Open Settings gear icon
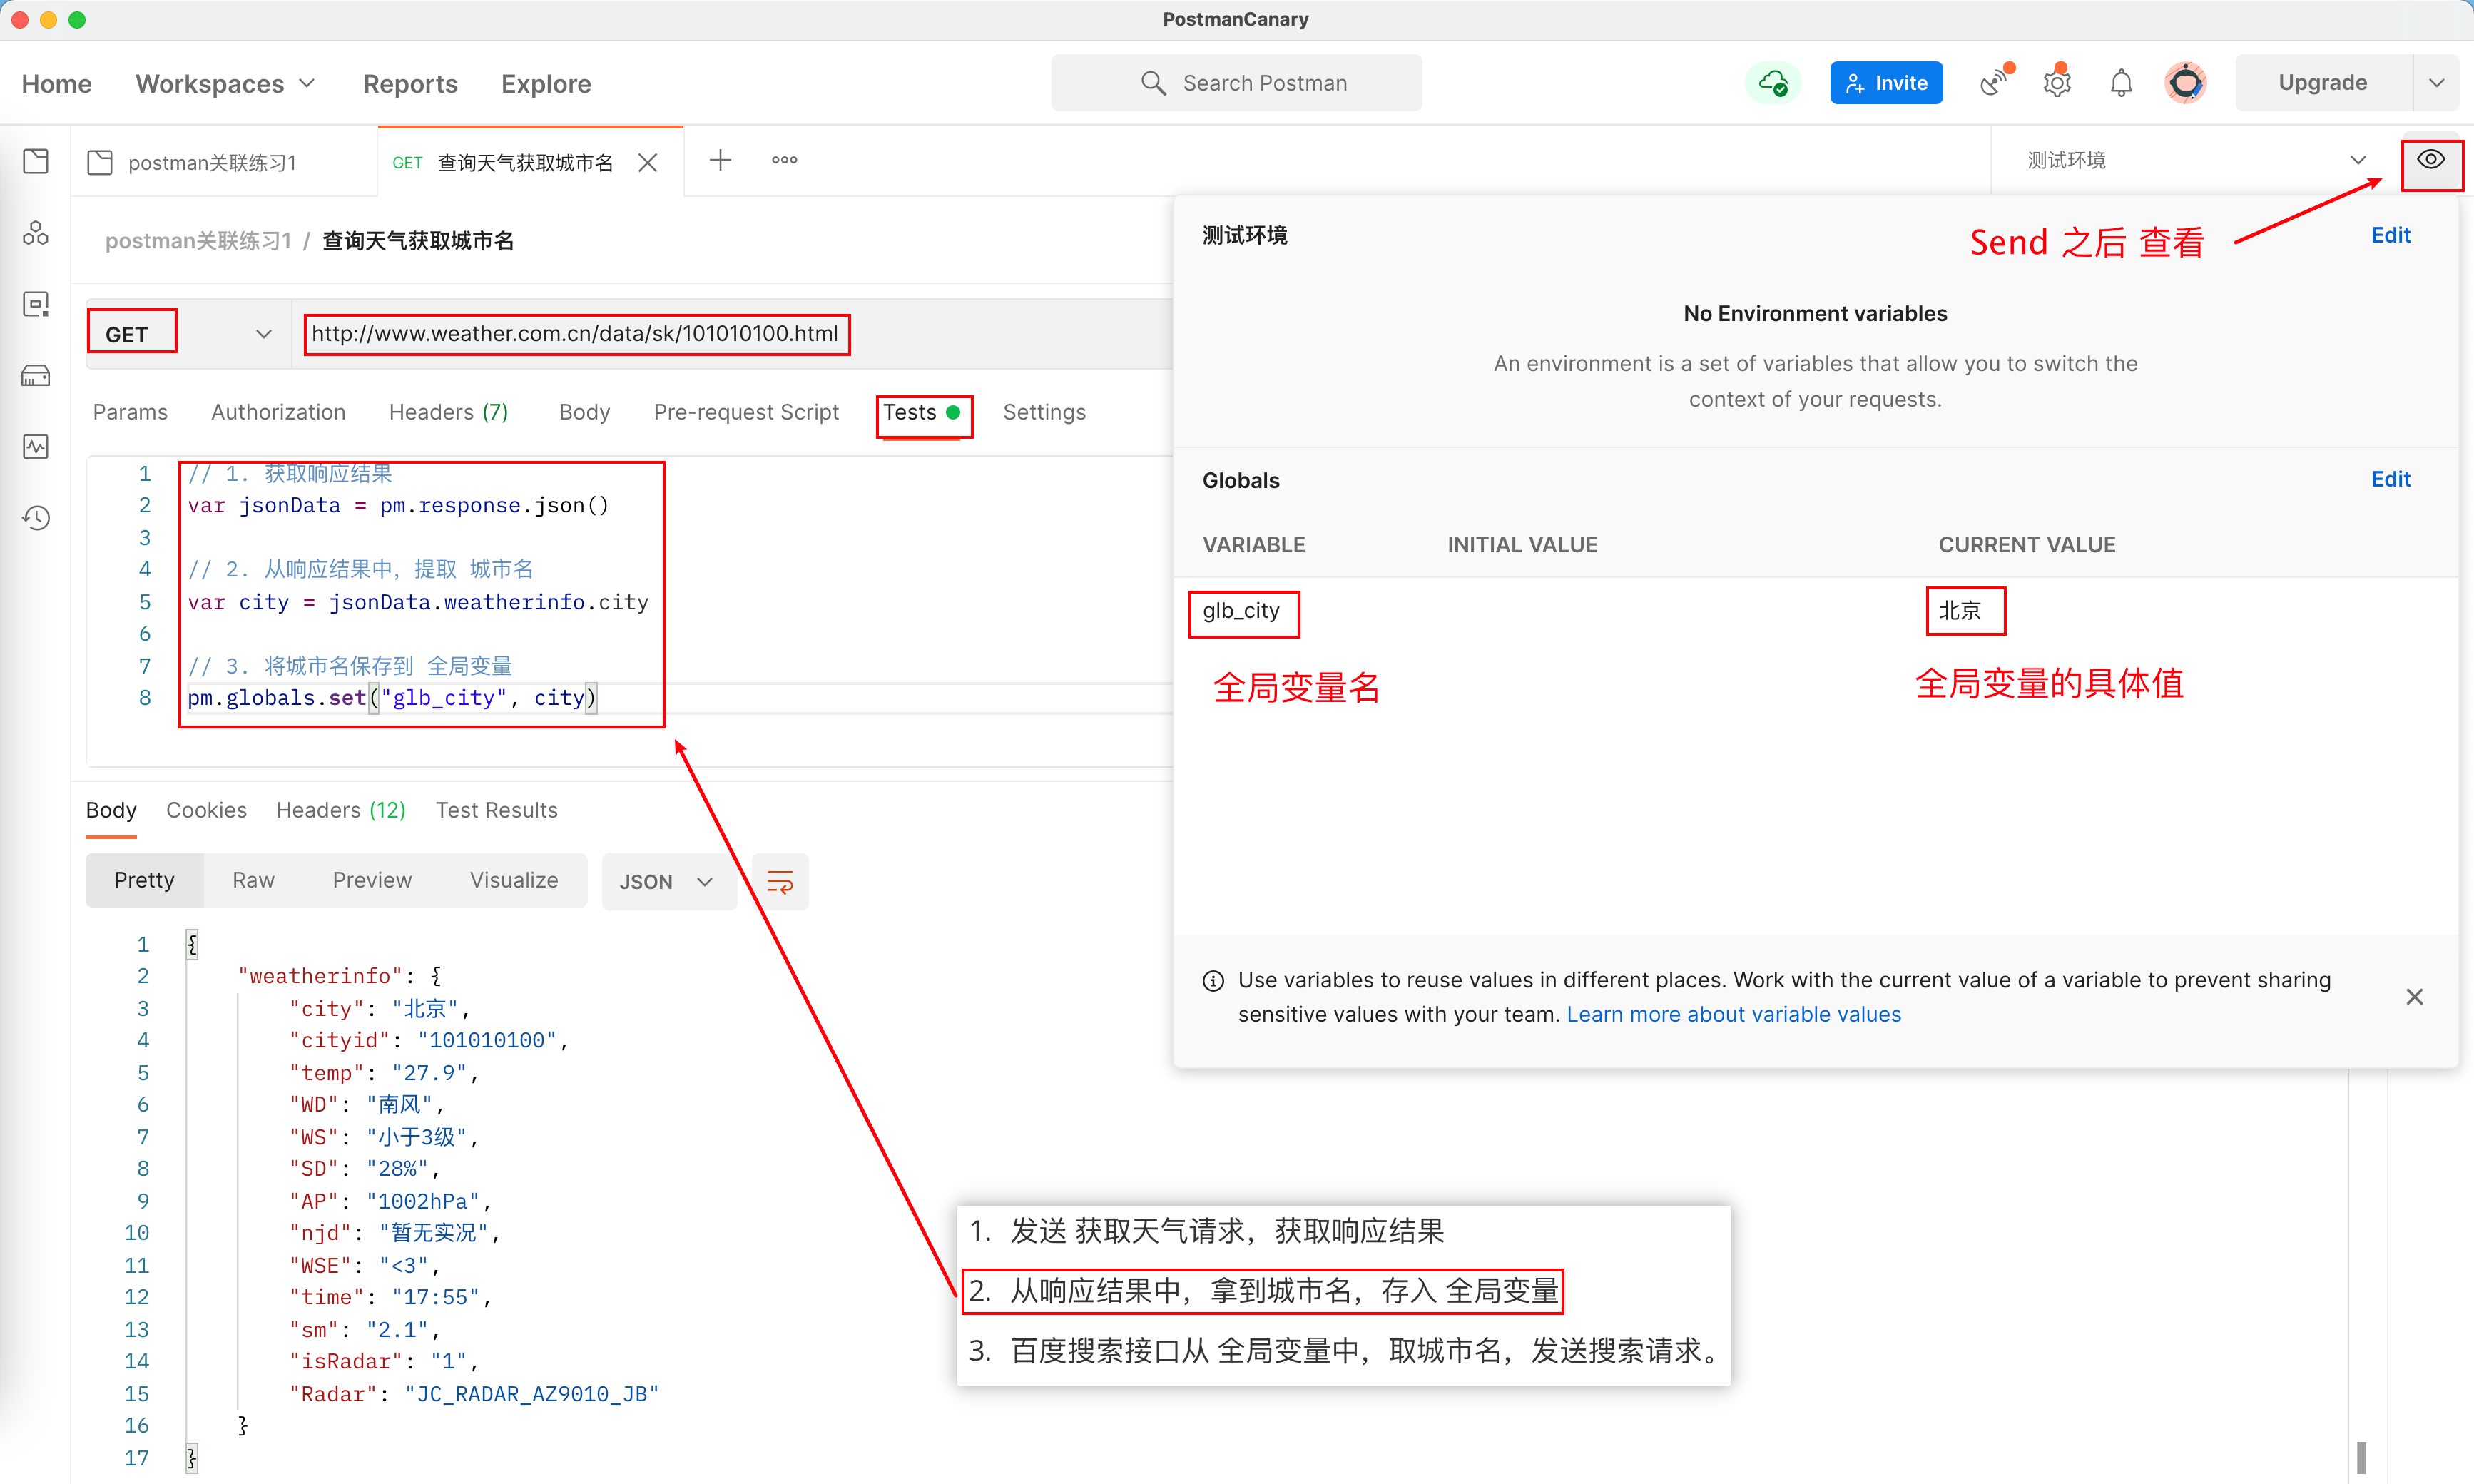2474x1484 pixels. [2057, 82]
